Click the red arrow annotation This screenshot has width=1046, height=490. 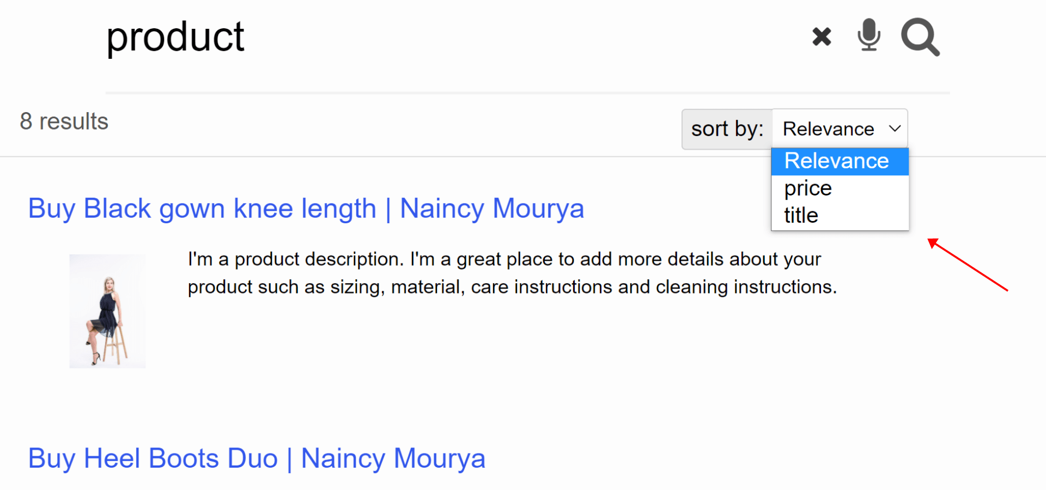(x=968, y=265)
